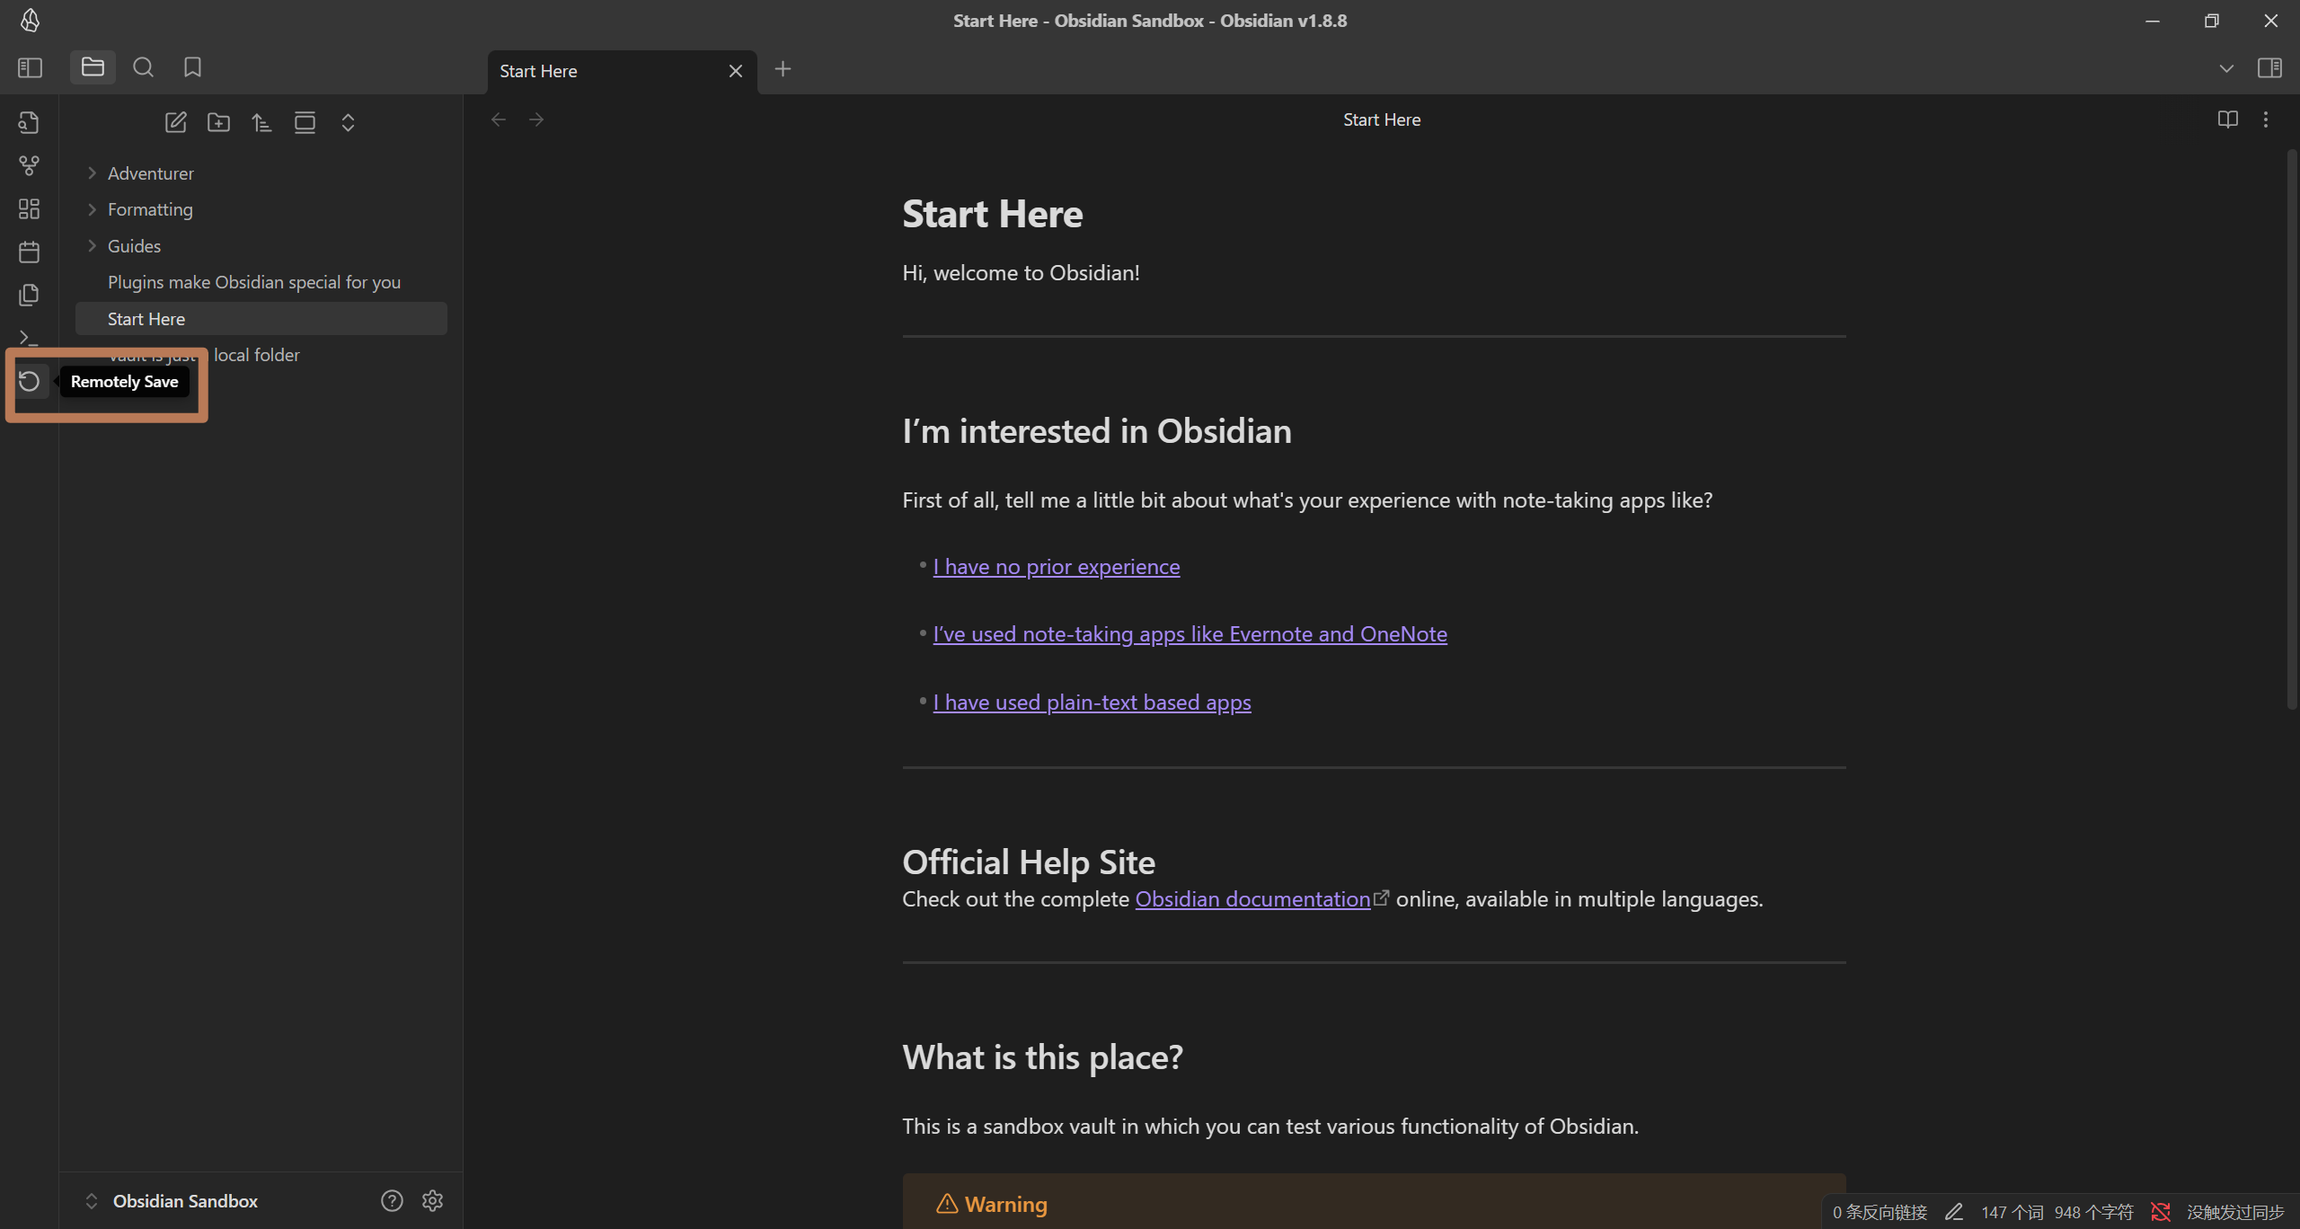The image size is (2300, 1229).
Task: Run Remotely Save sync icon
Action: pos(29,381)
